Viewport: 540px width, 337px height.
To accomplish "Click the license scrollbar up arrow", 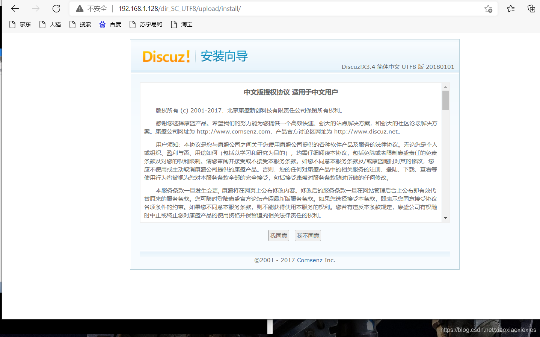I will (x=445, y=87).
